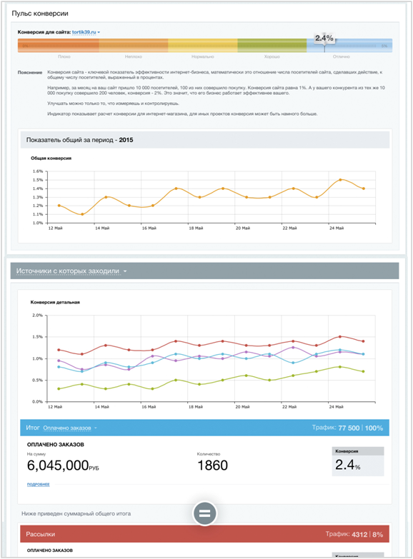Click the 2.4% marker on conversion scale
Image resolution: width=413 pixels, height=559 pixels.
(x=324, y=38)
